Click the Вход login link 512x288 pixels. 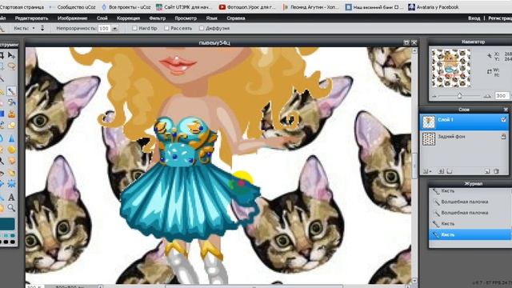[x=474, y=18]
